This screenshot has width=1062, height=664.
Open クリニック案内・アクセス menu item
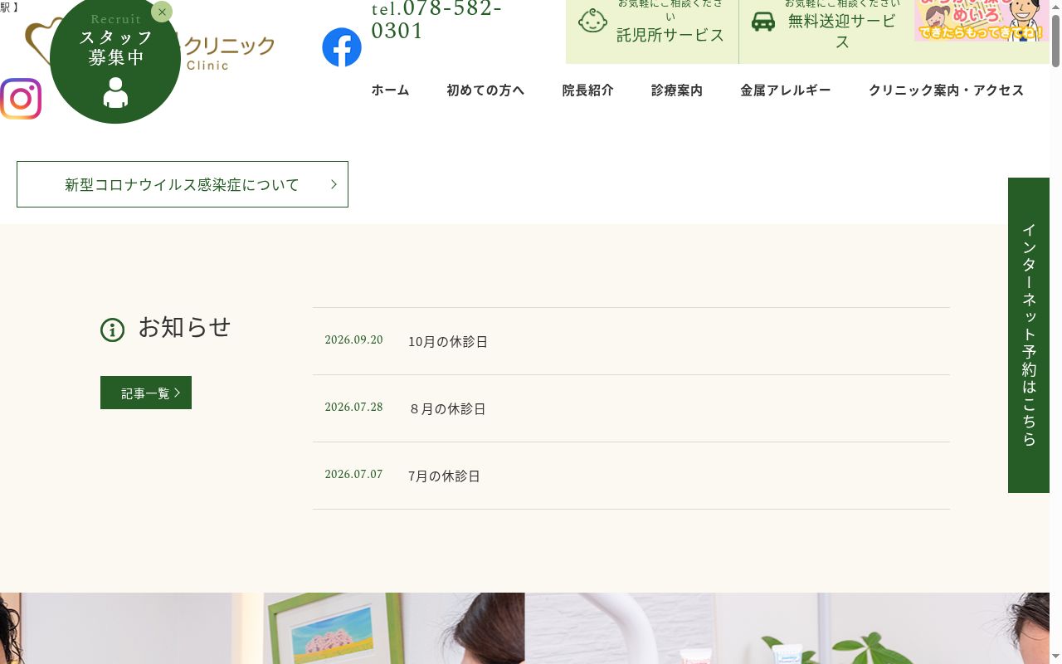pyautogui.click(x=947, y=90)
